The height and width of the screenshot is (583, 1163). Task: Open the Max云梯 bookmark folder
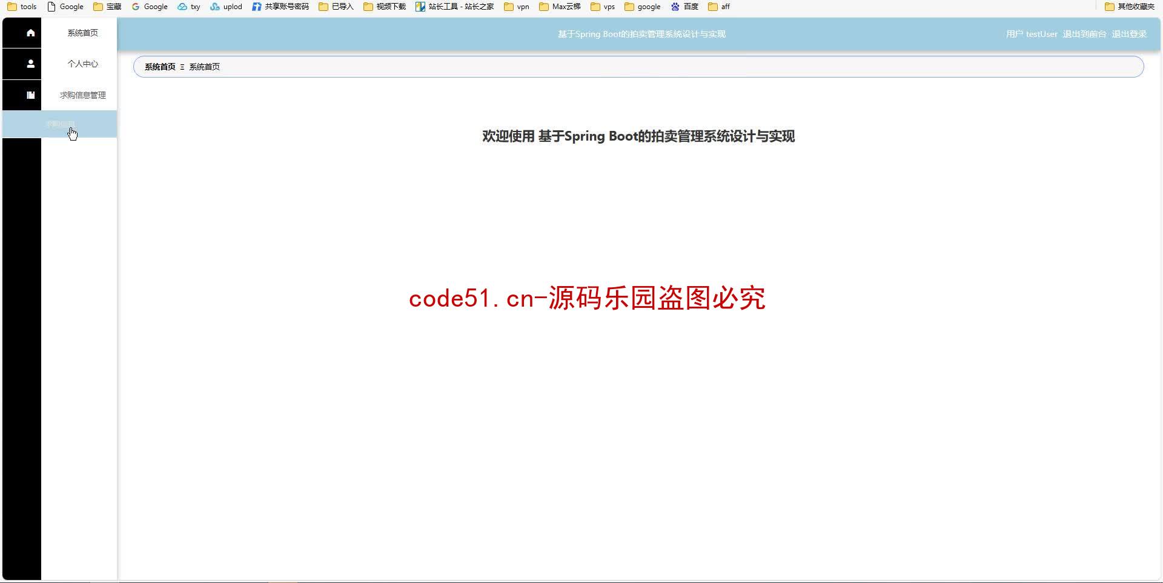click(x=560, y=7)
